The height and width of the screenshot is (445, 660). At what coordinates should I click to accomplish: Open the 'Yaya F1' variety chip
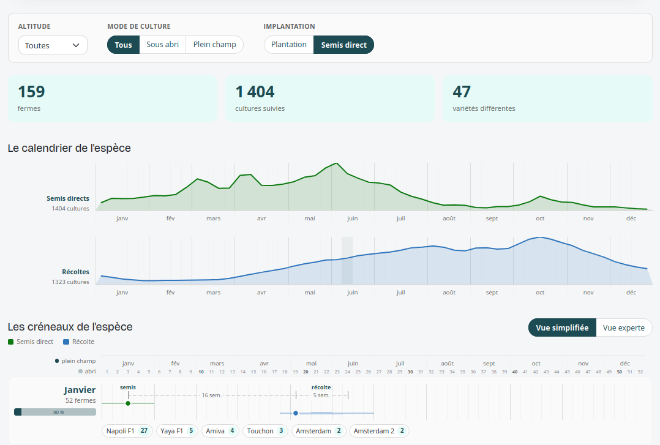[x=177, y=431]
